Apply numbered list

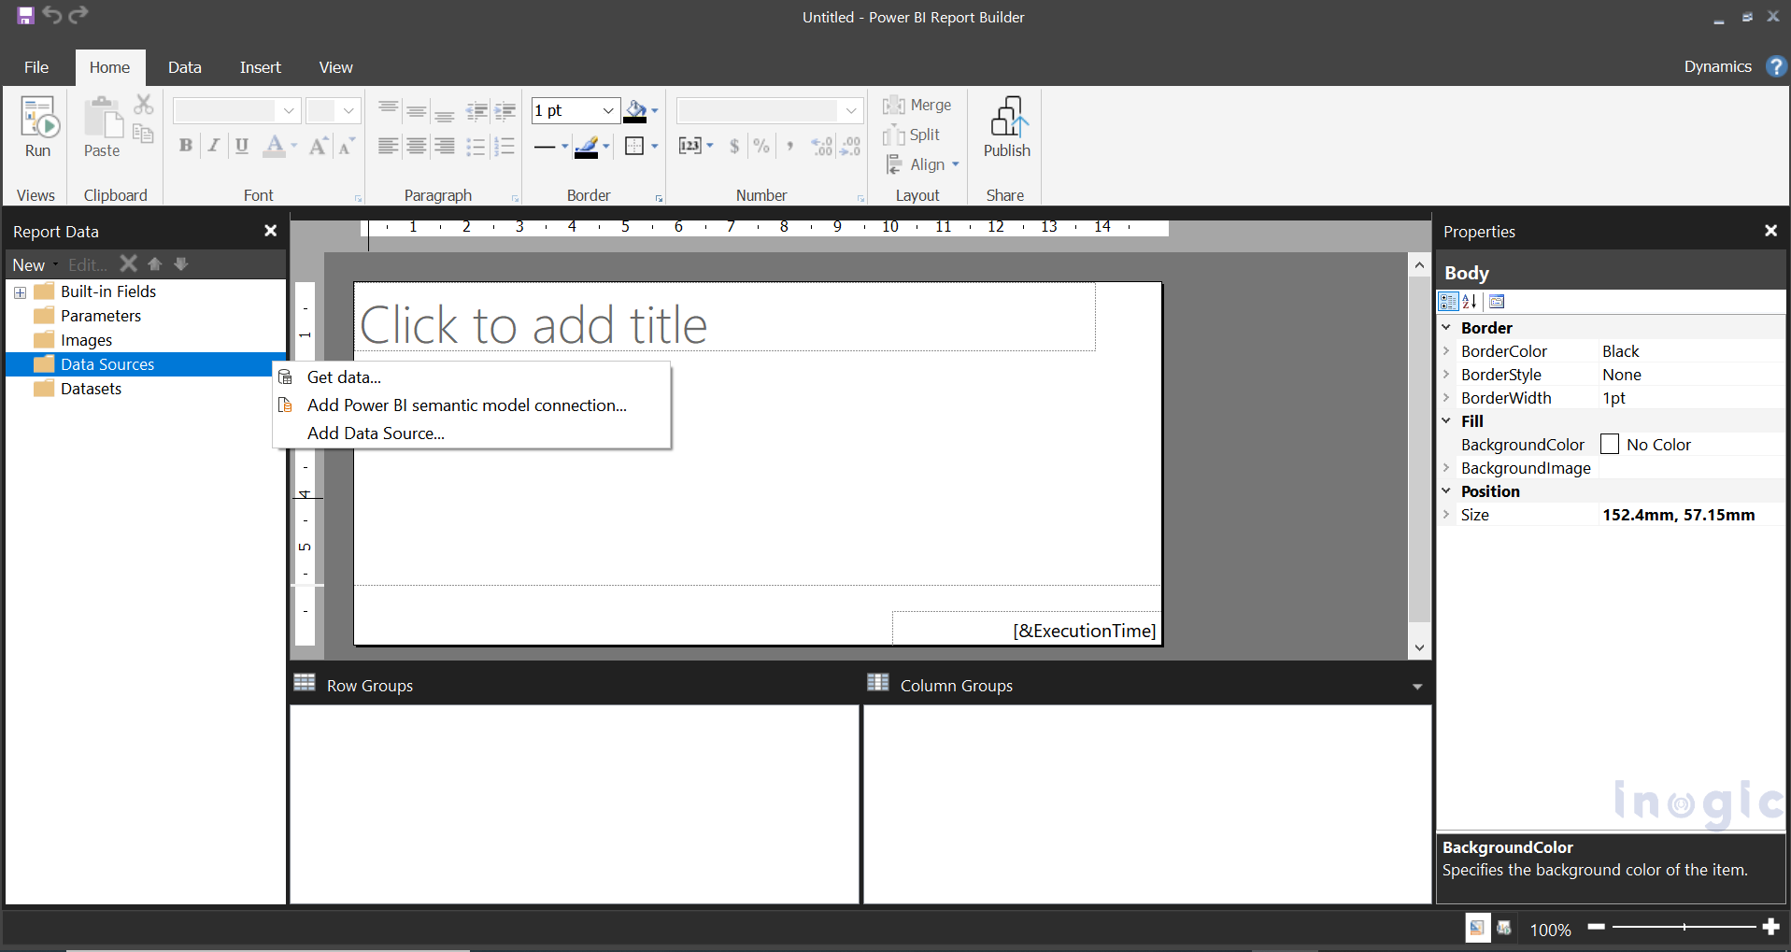pyautogui.click(x=505, y=146)
